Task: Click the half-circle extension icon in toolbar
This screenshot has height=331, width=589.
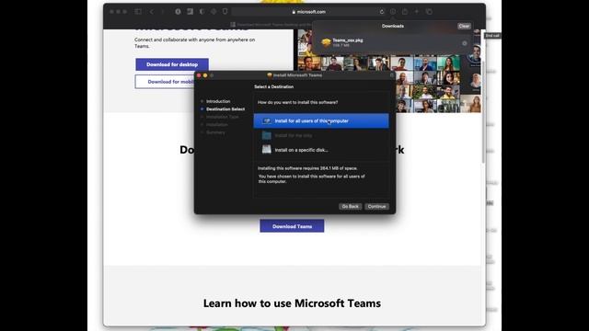Action: [202, 12]
